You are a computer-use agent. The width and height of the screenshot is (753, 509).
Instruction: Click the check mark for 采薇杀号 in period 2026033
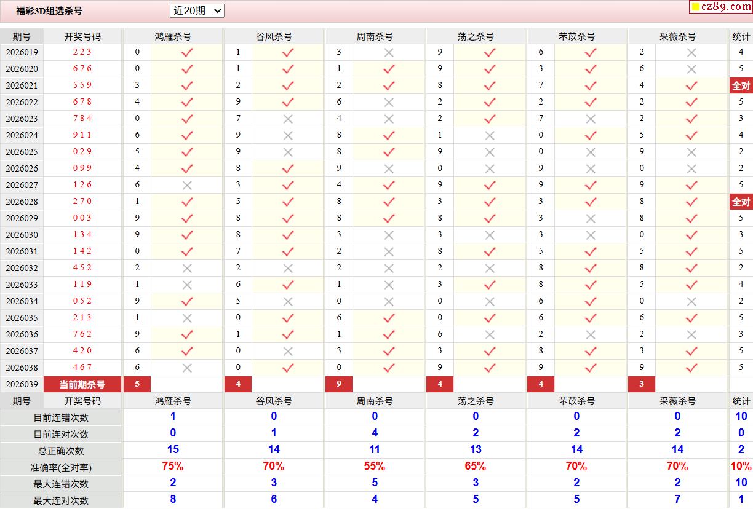click(691, 285)
